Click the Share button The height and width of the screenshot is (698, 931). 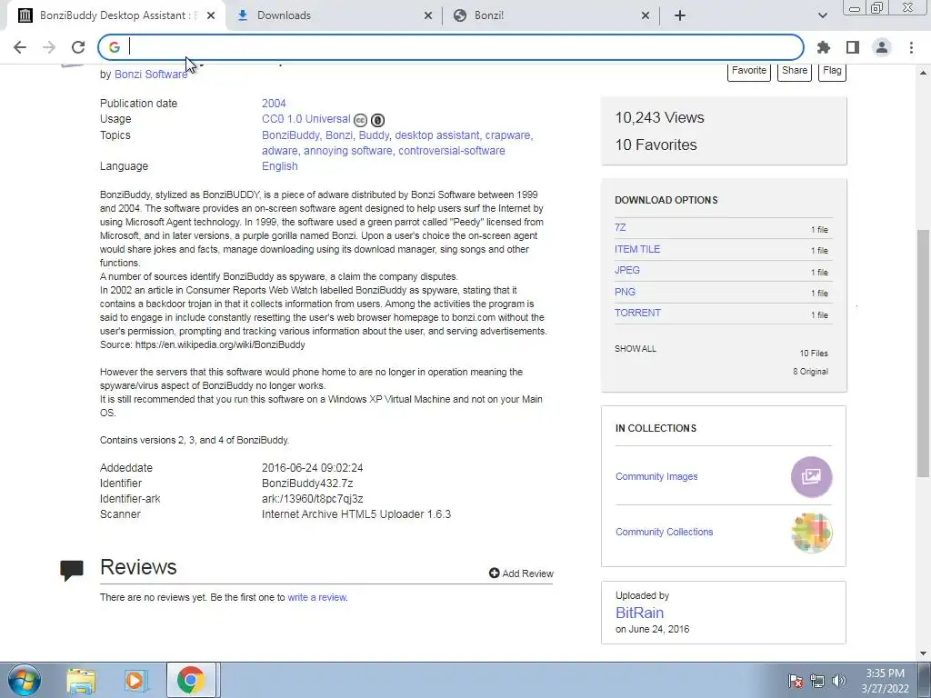(x=795, y=71)
